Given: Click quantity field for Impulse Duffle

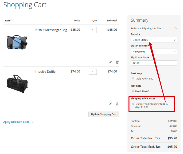Looking at the screenshot, I should click(x=93, y=72).
